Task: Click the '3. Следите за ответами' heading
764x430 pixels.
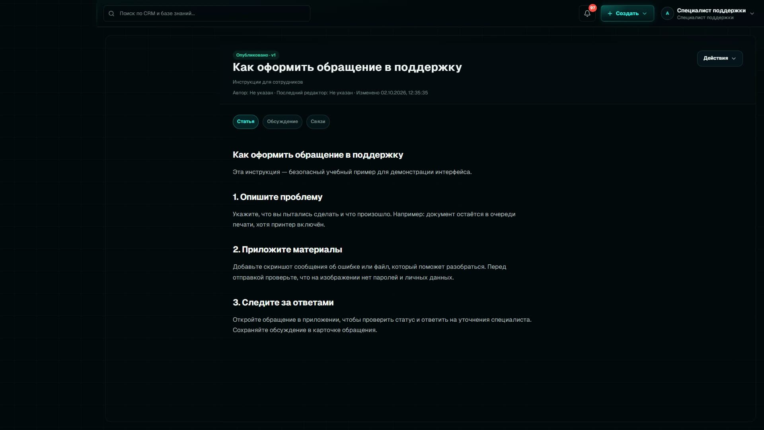Action: 283,303
